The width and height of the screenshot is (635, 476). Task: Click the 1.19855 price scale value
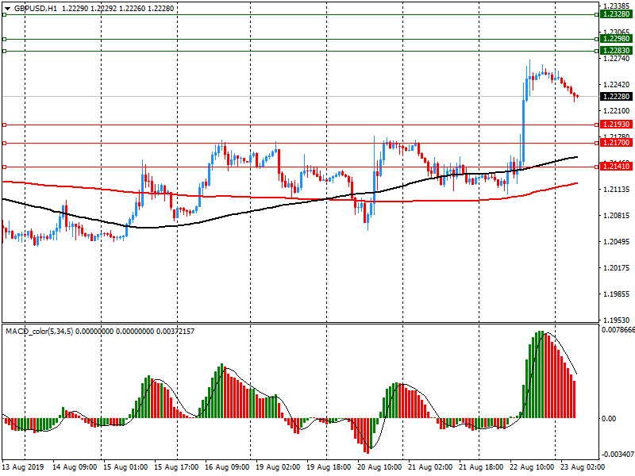pos(617,294)
